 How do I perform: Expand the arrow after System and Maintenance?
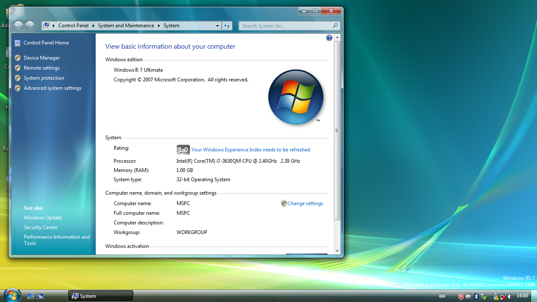tap(159, 26)
